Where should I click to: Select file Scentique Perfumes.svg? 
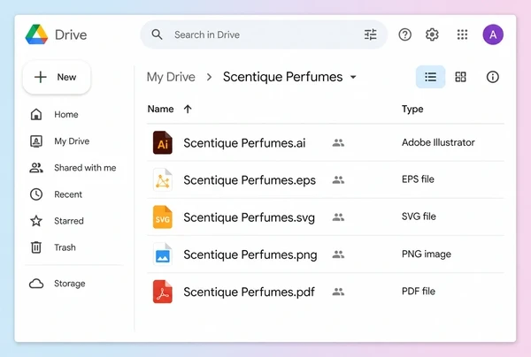click(x=250, y=217)
